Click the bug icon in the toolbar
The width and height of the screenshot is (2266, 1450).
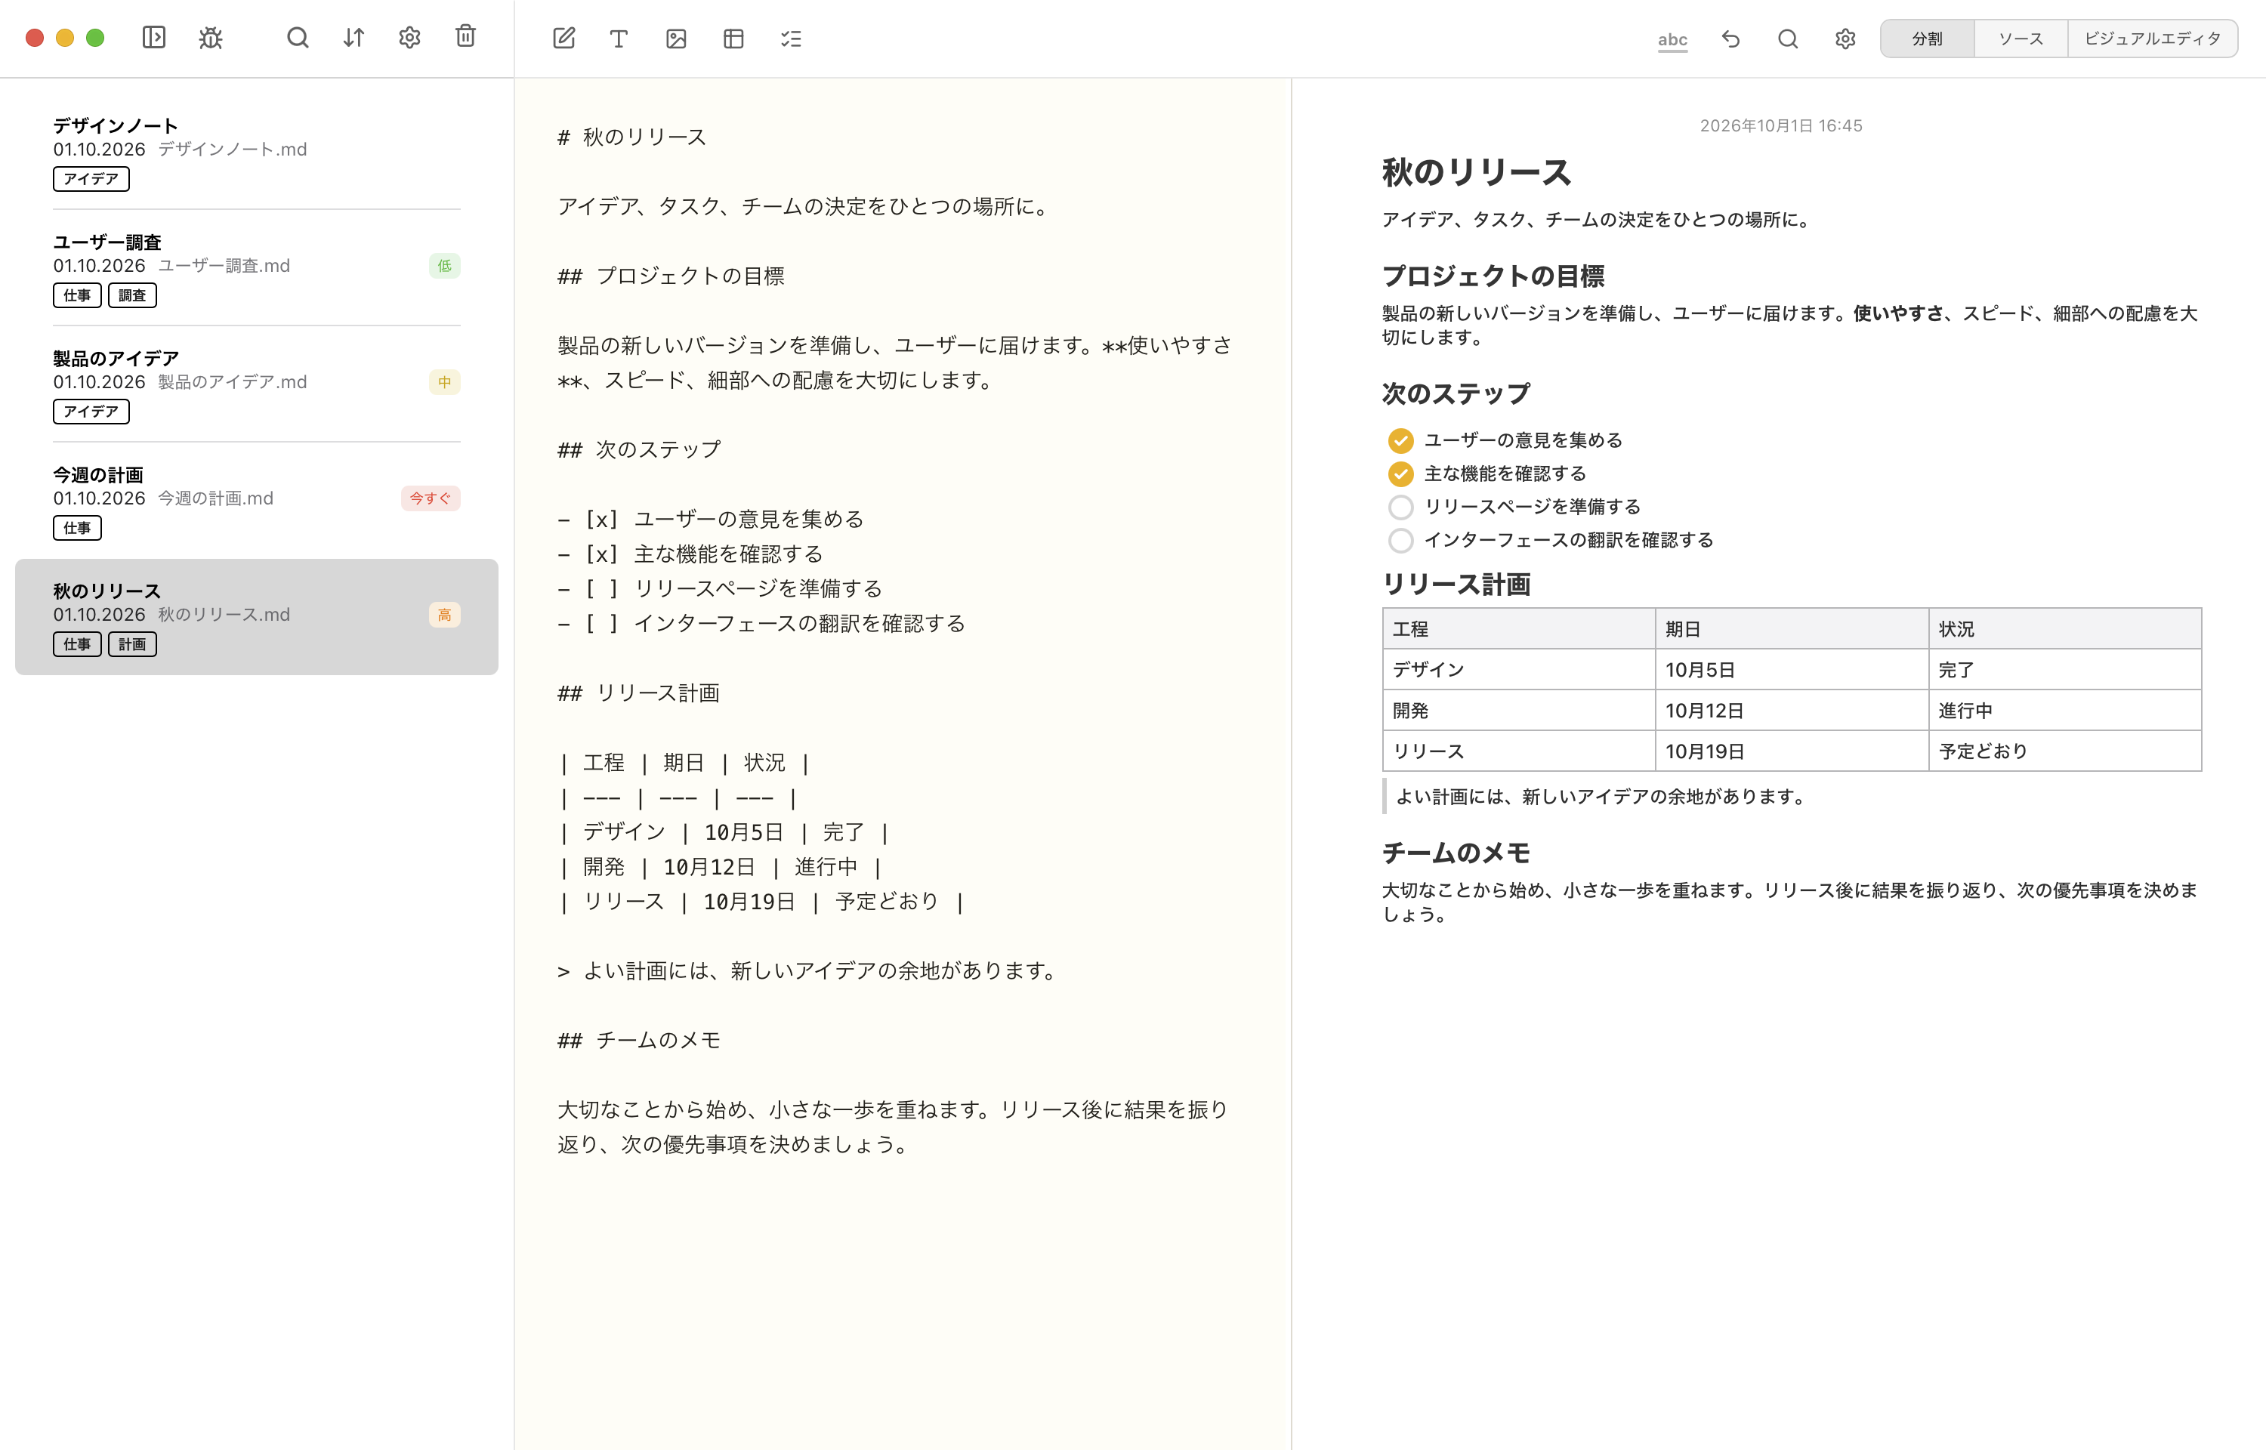211,38
